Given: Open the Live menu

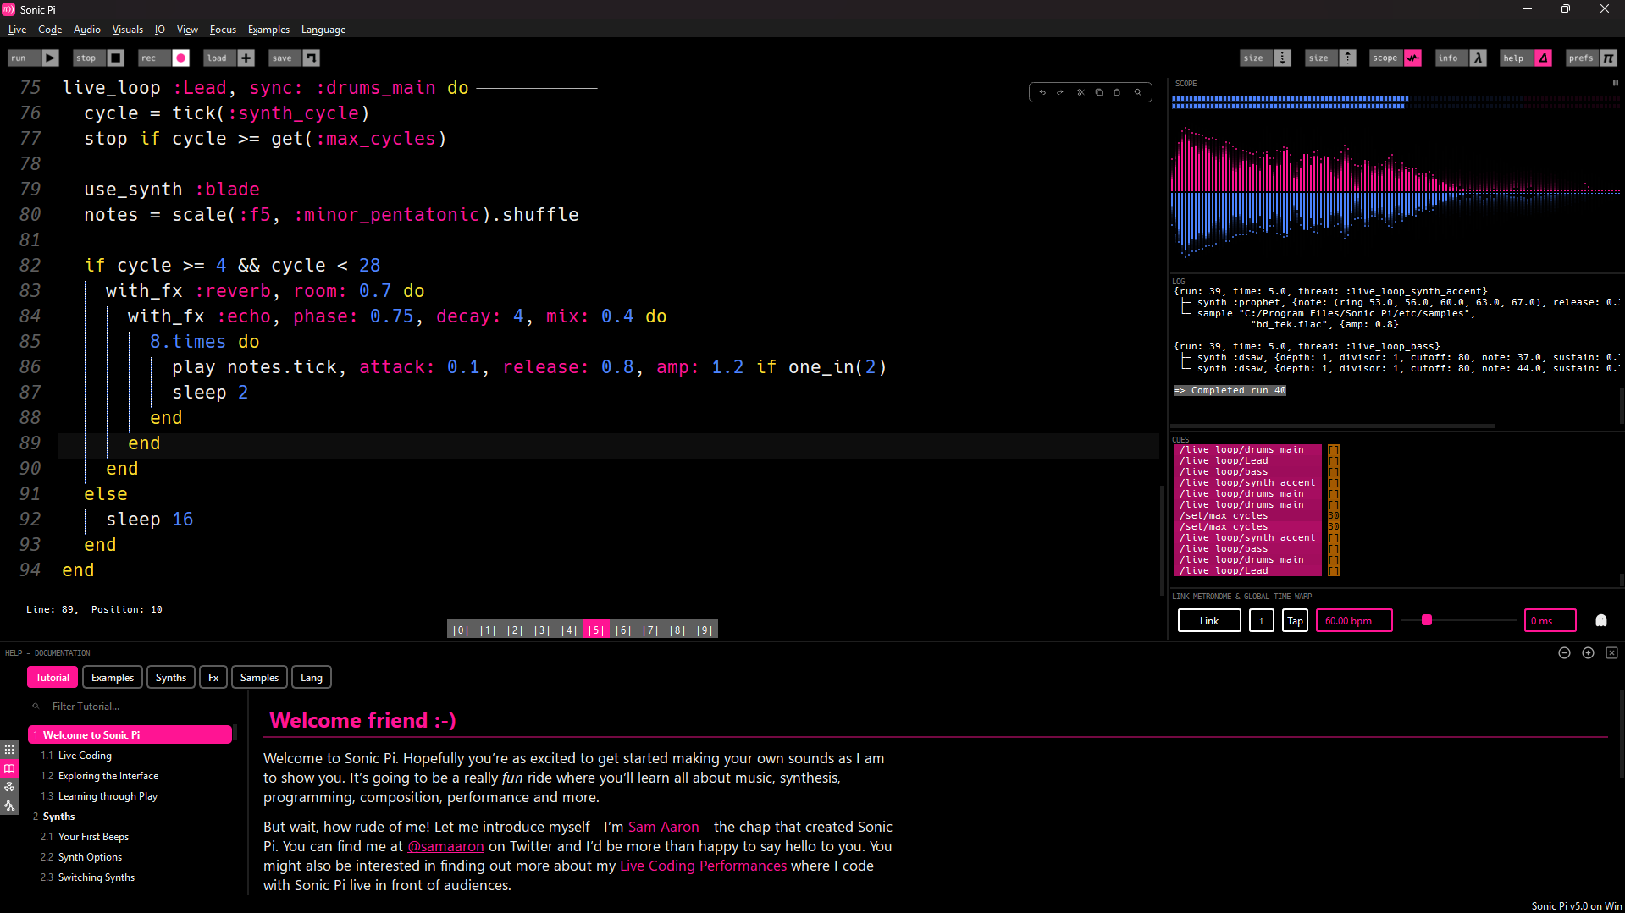Looking at the screenshot, I should click(x=17, y=30).
